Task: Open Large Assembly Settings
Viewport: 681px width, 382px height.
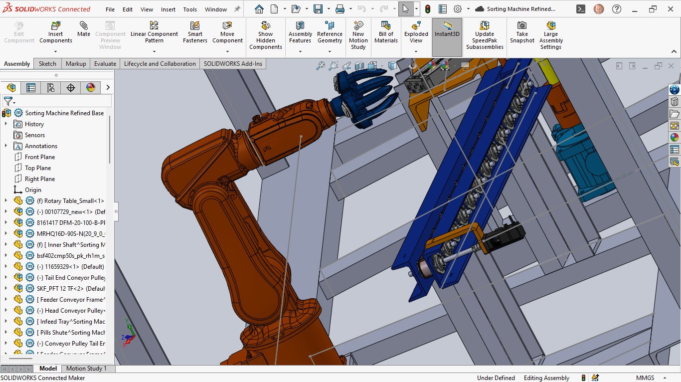Action: pyautogui.click(x=551, y=35)
